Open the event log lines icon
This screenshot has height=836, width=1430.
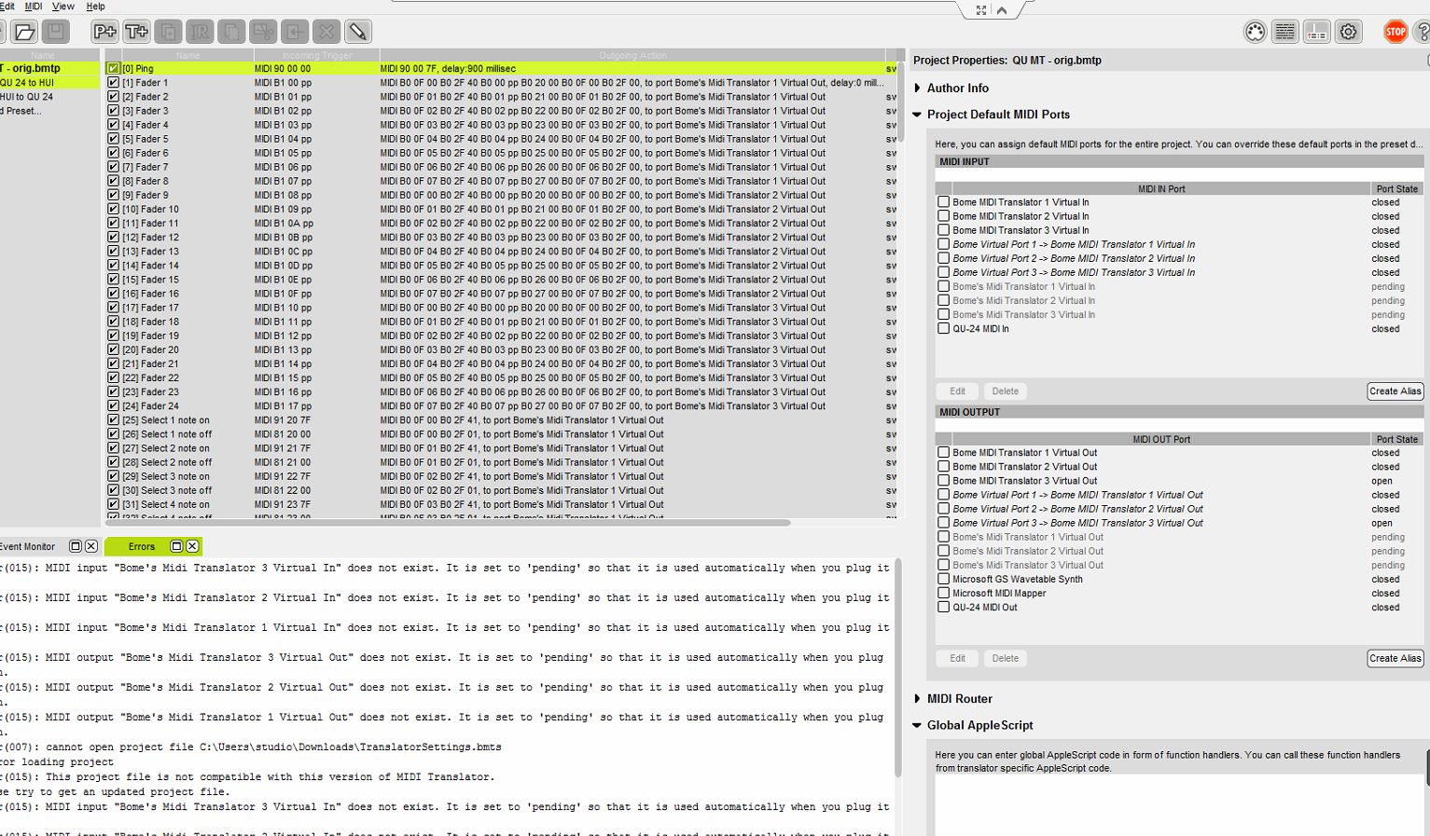[1285, 32]
